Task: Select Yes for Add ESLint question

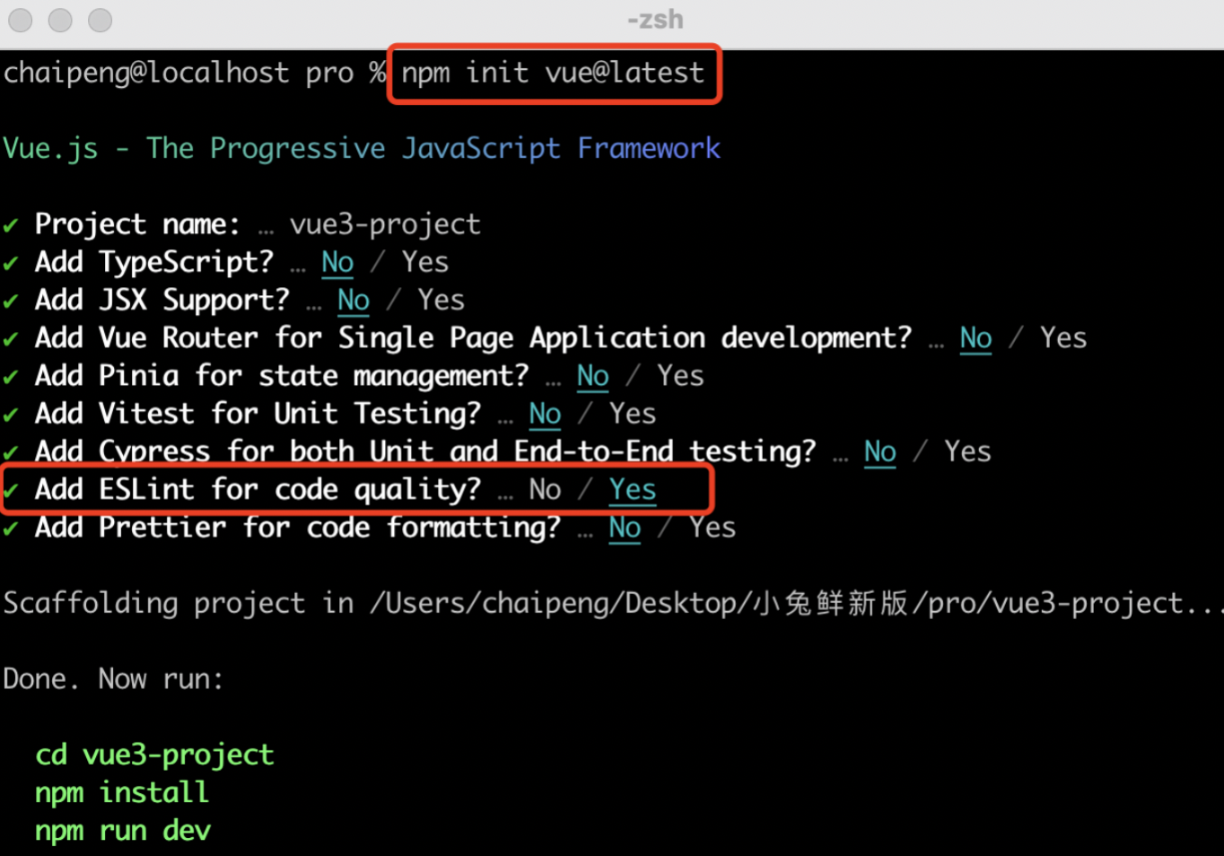Action: pos(631,489)
